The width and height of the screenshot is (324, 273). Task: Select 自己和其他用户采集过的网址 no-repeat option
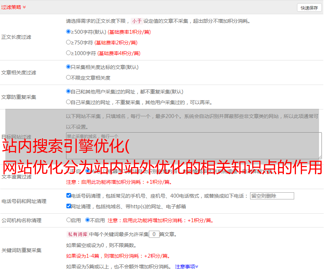pos(69,91)
